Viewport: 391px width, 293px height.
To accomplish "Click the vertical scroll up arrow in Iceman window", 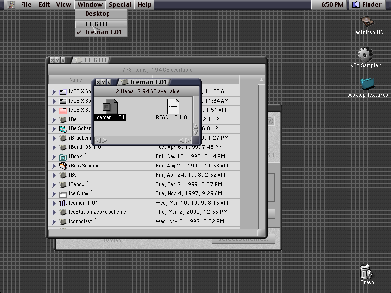I will pos(196,126).
